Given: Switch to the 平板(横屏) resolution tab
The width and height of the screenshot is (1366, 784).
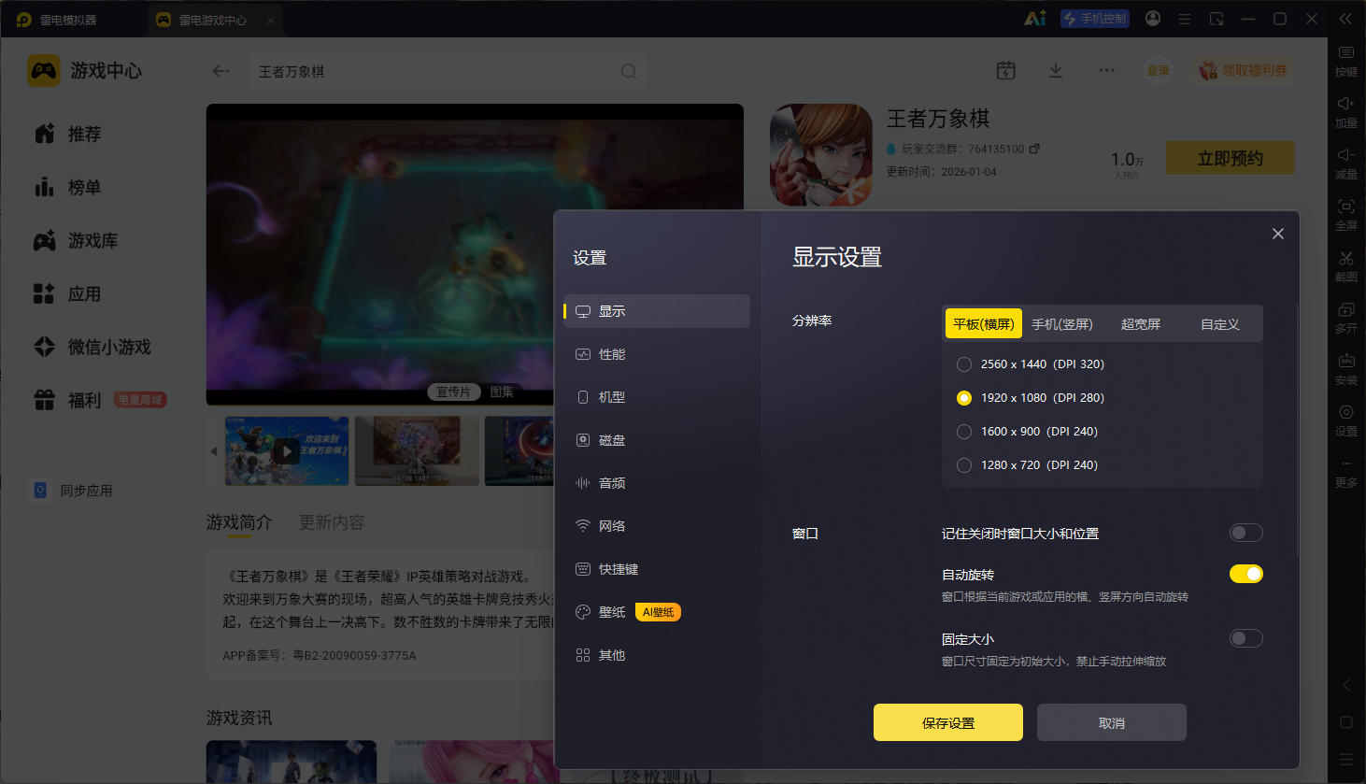Looking at the screenshot, I should 984,324.
